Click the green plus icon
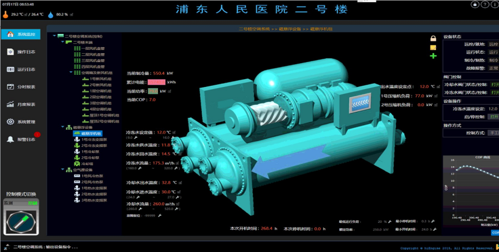 (434, 56)
